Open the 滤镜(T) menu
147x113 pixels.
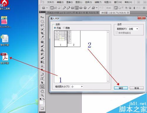(x=98, y=2)
